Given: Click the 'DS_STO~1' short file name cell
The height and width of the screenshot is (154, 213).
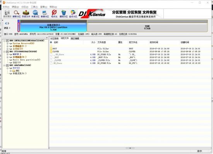Looking at the screenshot, I should coord(133,63).
